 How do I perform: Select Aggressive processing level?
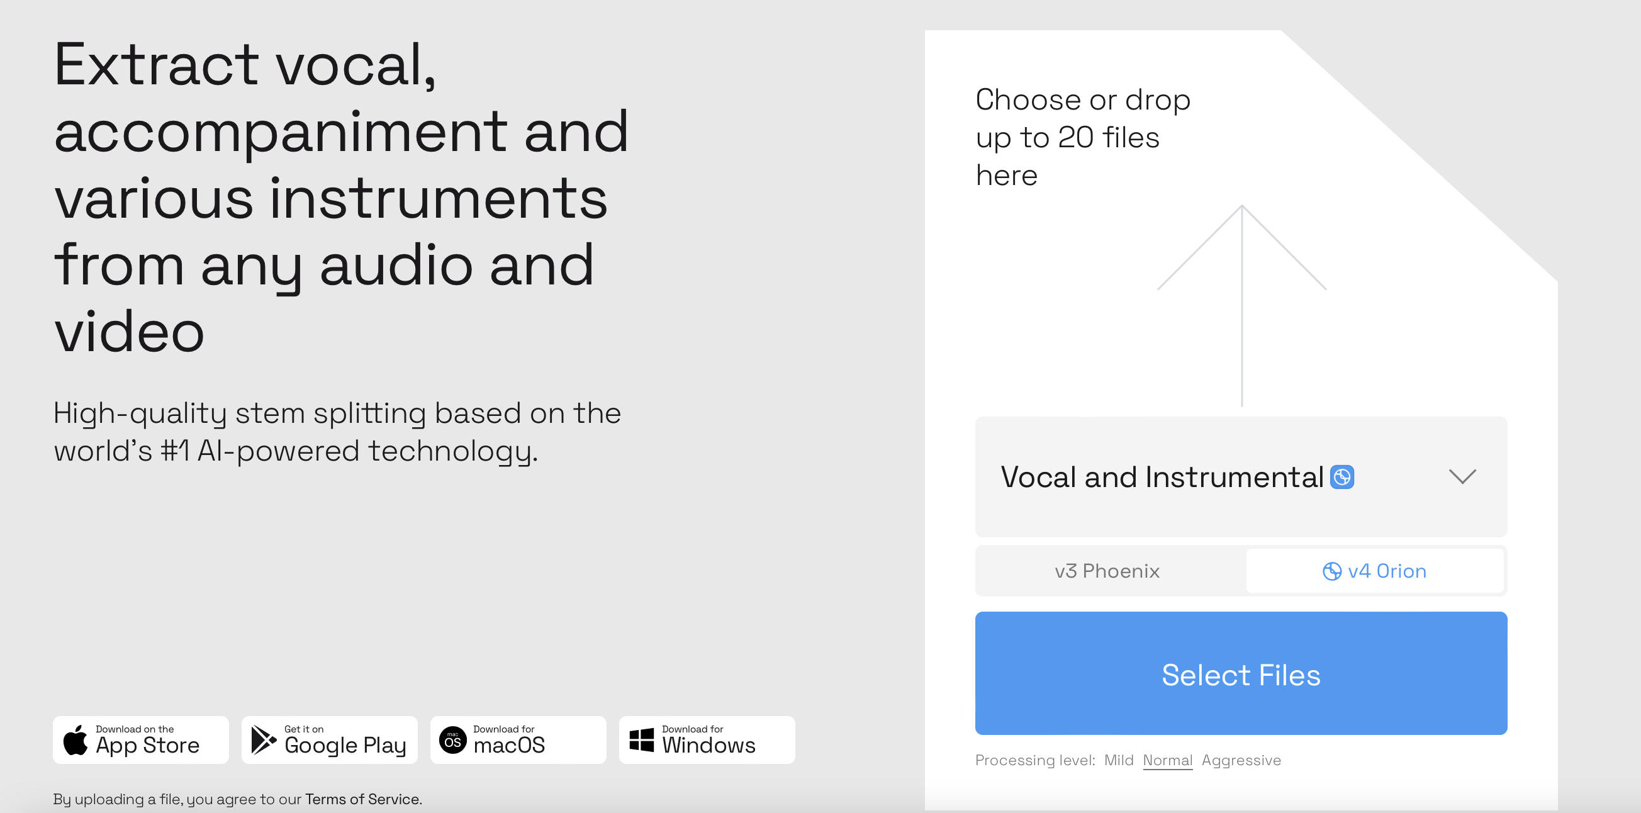click(1241, 760)
